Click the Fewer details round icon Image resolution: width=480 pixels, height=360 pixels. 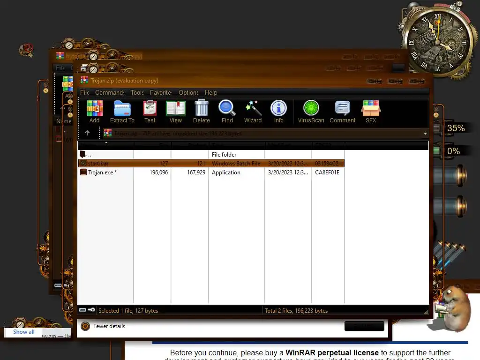coord(85,326)
